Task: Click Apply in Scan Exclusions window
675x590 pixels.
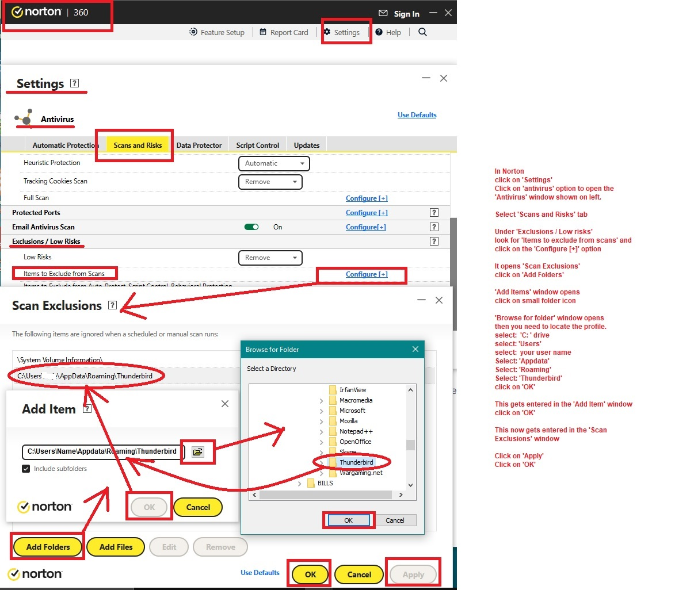Action: coord(413,574)
